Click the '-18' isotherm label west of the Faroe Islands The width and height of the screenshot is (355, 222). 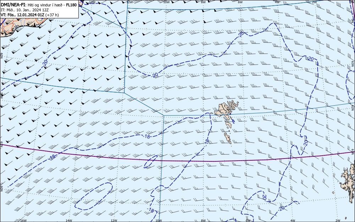point(147,137)
